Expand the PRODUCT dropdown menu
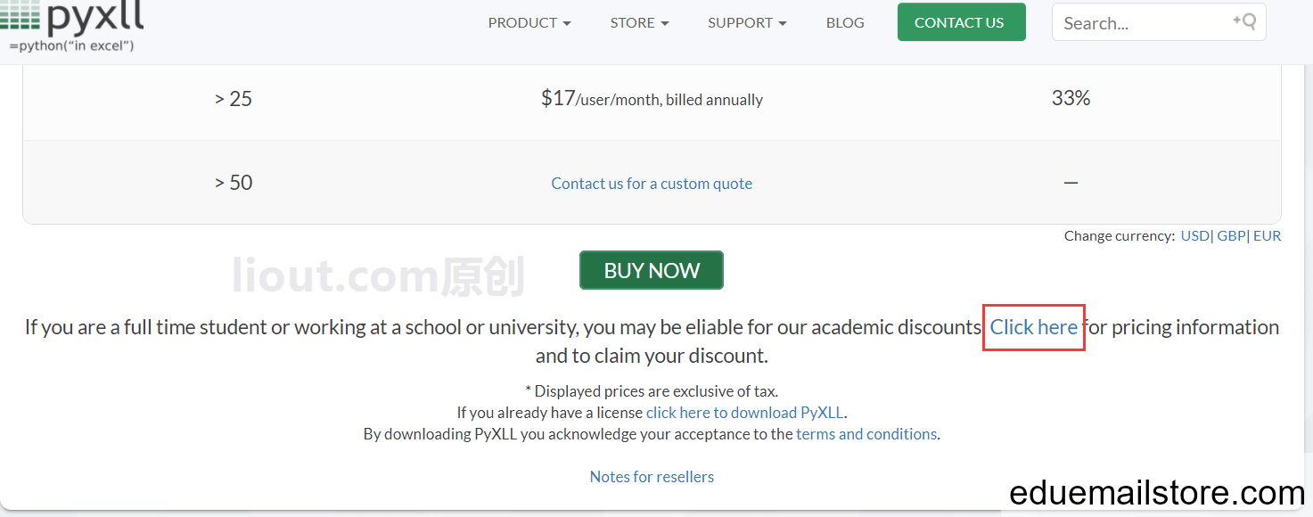Viewport: 1313px width, 517px height. (x=529, y=23)
